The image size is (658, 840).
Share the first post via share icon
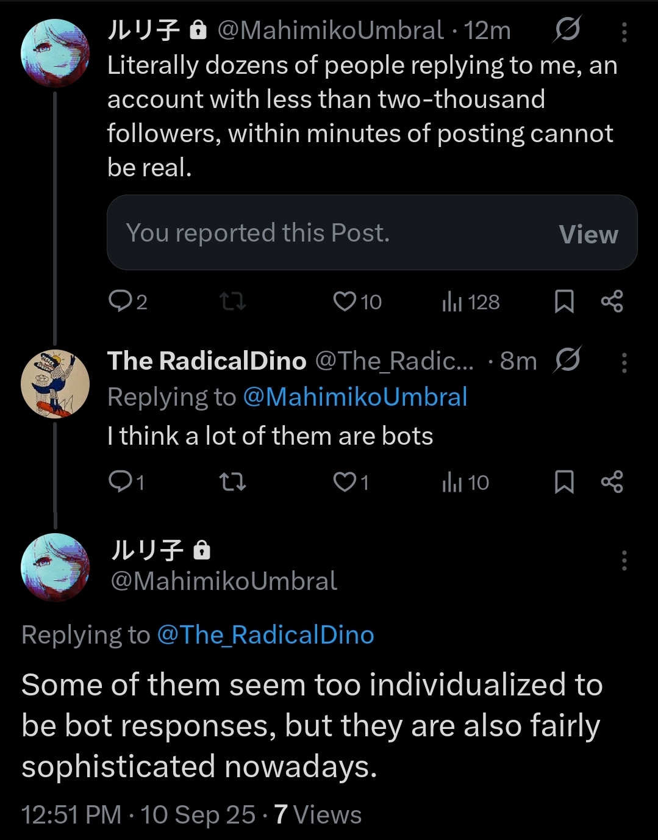click(x=612, y=301)
